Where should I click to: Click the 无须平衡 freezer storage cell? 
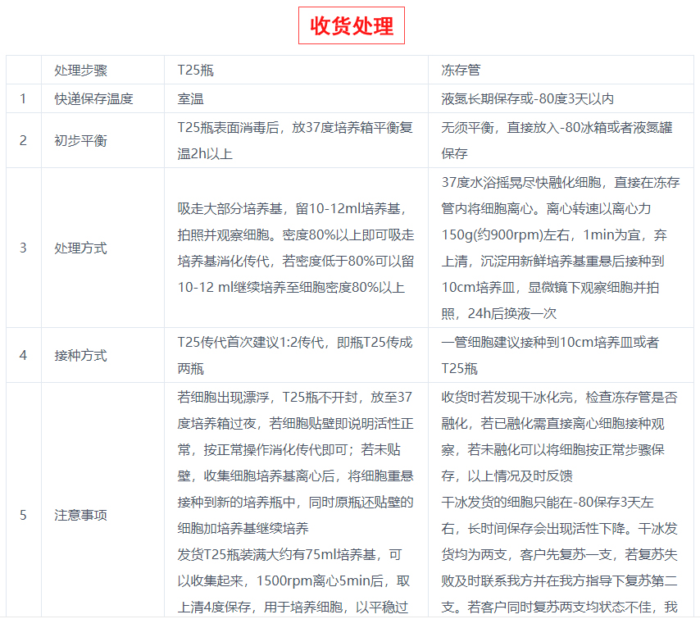point(560,140)
